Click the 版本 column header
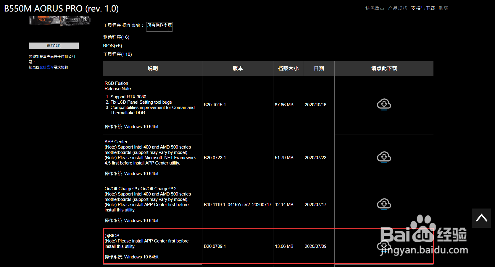The width and height of the screenshot is (495, 267). tap(238, 69)
